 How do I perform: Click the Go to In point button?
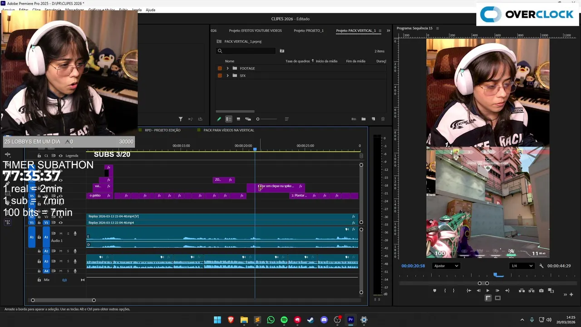469,291
